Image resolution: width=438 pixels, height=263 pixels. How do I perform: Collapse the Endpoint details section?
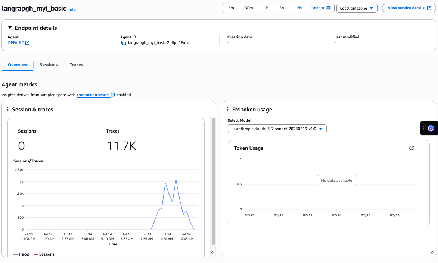tap(10, 28)
